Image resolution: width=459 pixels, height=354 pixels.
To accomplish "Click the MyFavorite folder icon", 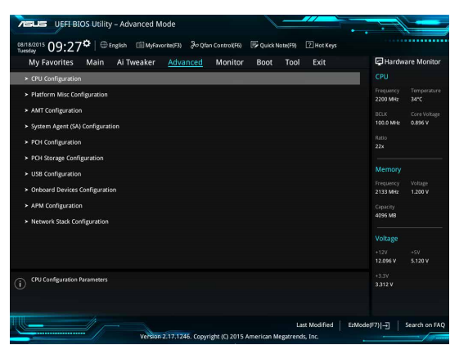I will coord(140,45).
